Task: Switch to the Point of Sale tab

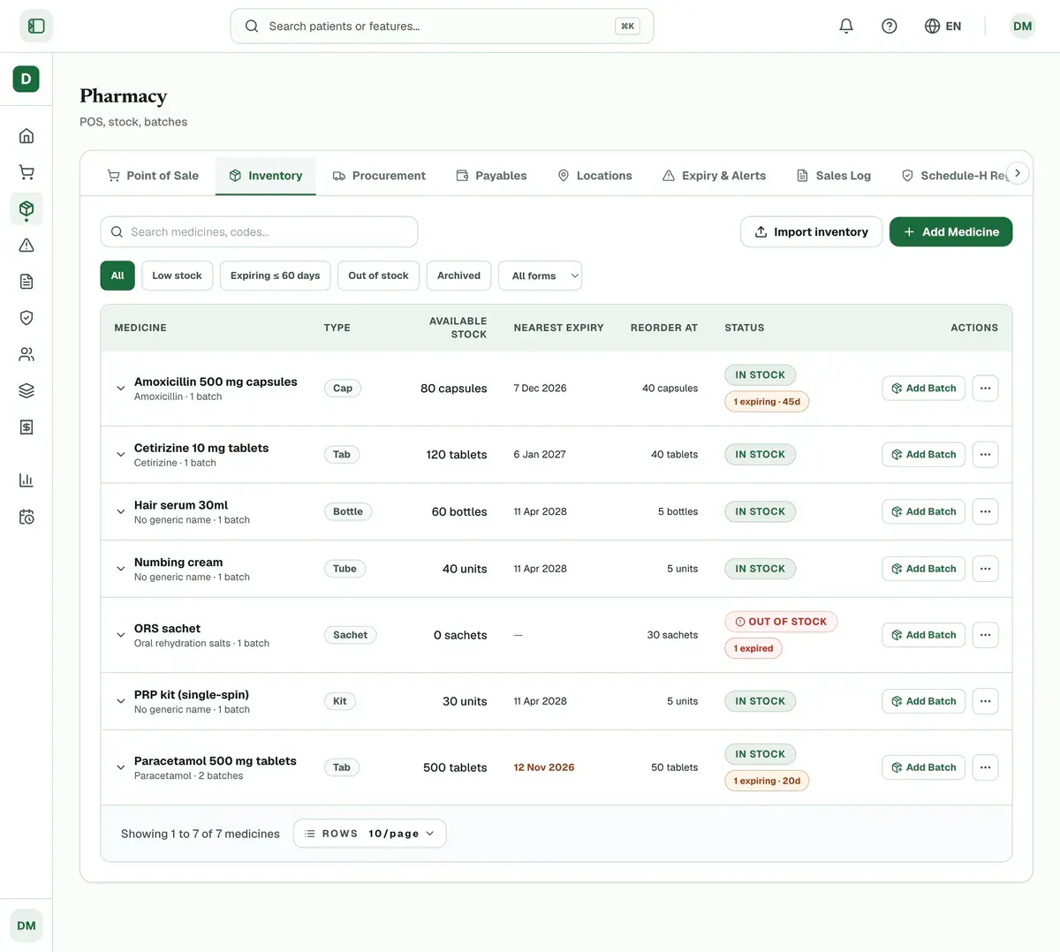Action: point(153,176)
